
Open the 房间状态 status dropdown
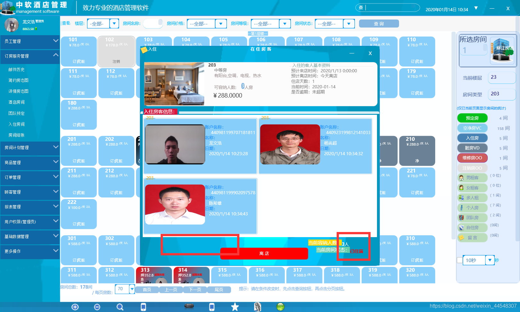[x=349, y=23]
